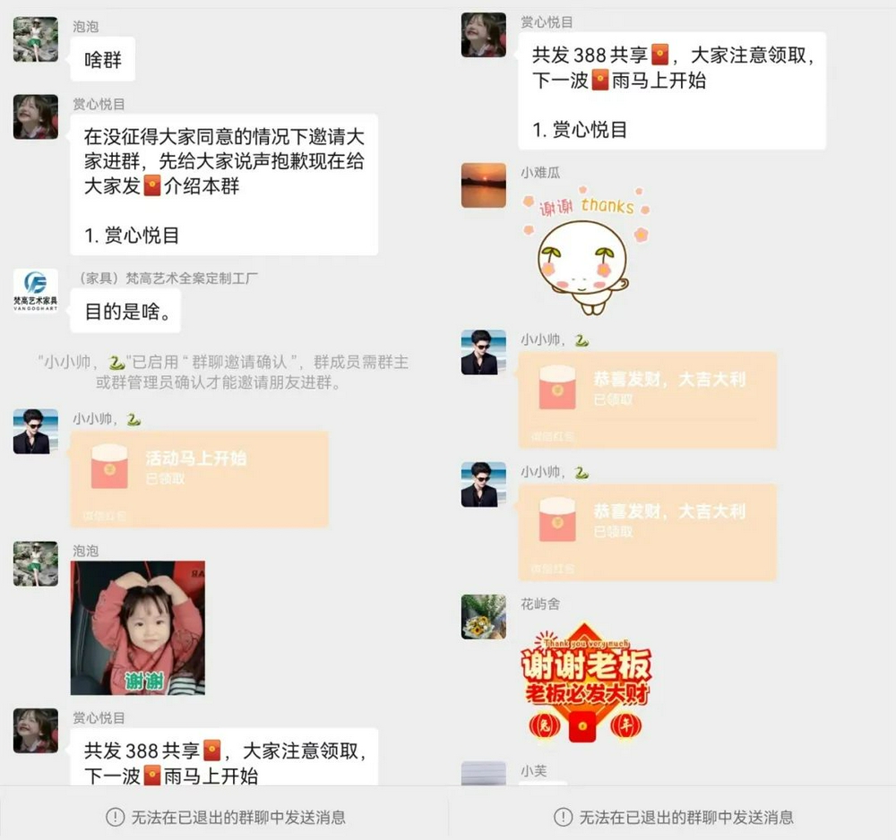Tap the 小难瓜 sunset avatar
Viewport: 896px width, 840px height.
coord(484,185)
